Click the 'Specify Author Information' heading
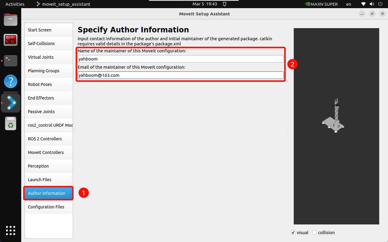This screenshot has width=388, height=242. coord(133,30)
